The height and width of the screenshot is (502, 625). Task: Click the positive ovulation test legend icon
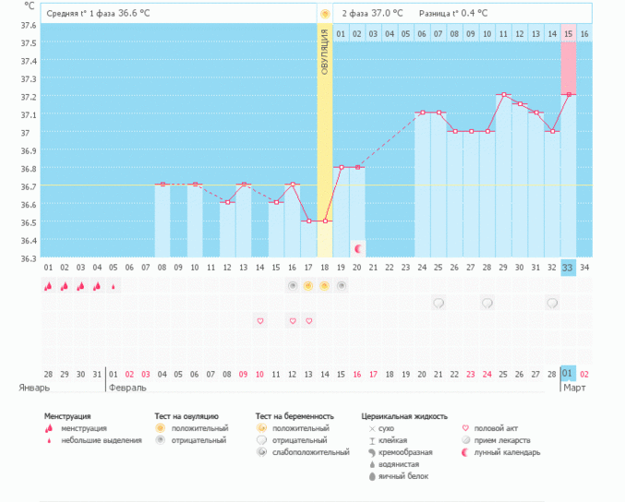pyautogui.click(x=160, y=428)
